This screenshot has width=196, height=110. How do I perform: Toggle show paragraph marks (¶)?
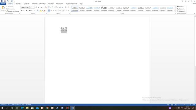point(69,7)
